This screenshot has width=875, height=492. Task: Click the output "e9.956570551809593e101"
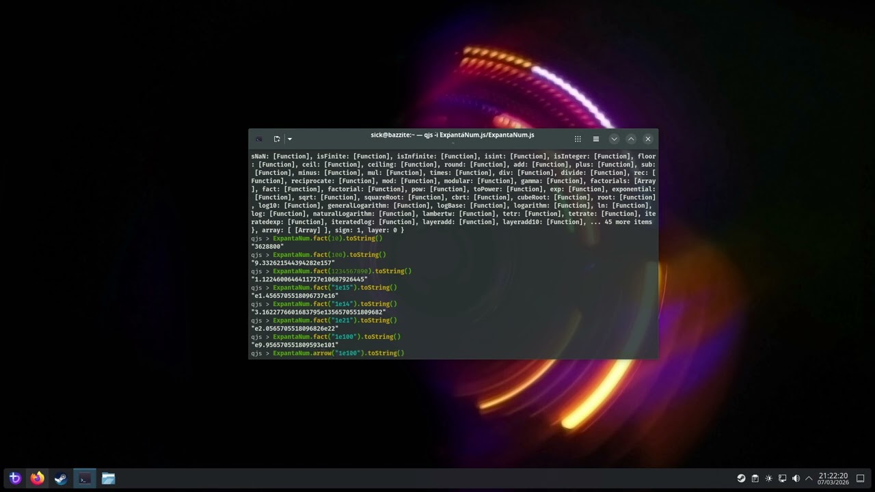click(295, 345)
